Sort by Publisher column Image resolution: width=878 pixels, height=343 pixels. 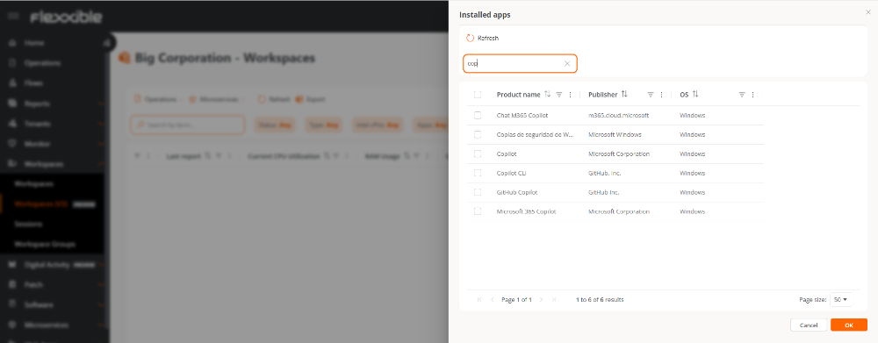tap(624, 95)
